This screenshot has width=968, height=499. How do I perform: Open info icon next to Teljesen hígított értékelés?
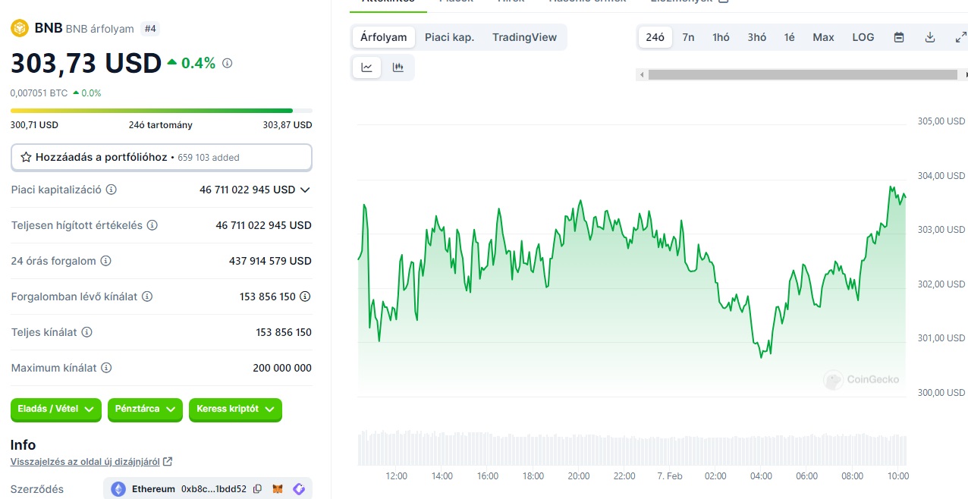click(152, 225)
